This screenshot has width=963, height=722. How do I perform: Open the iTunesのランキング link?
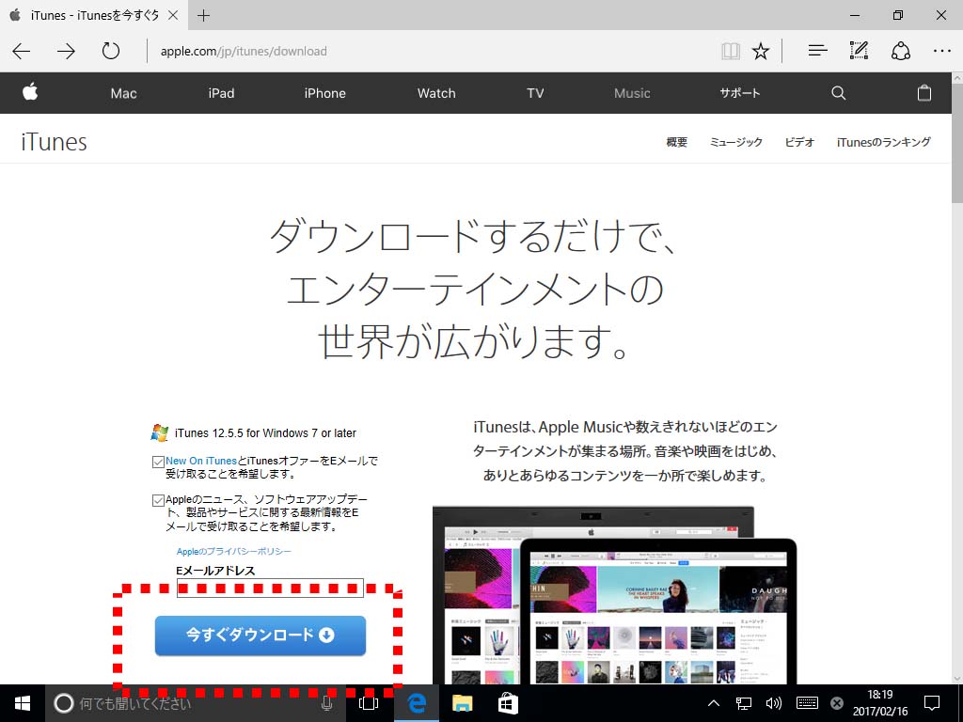point(883,142)
